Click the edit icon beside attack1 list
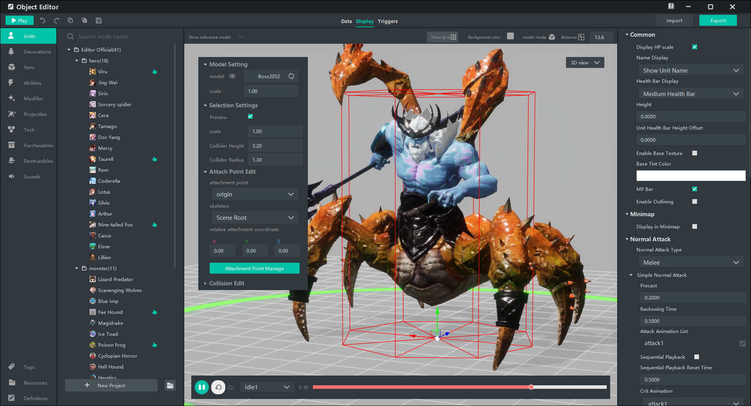This screenshot has height=406, width=751. [742, 343]
